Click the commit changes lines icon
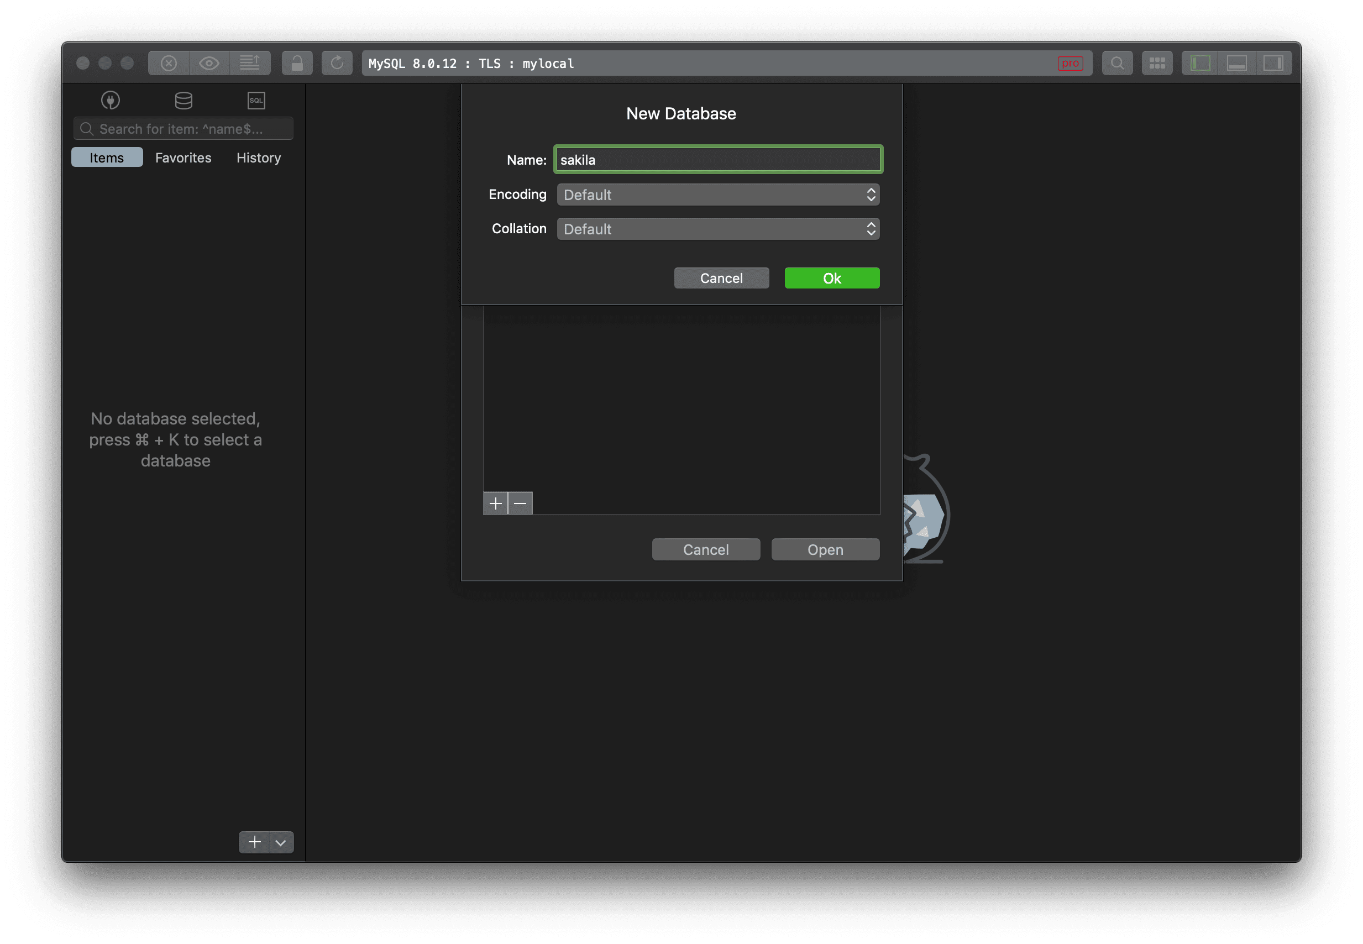 click(x=249, y=64)
